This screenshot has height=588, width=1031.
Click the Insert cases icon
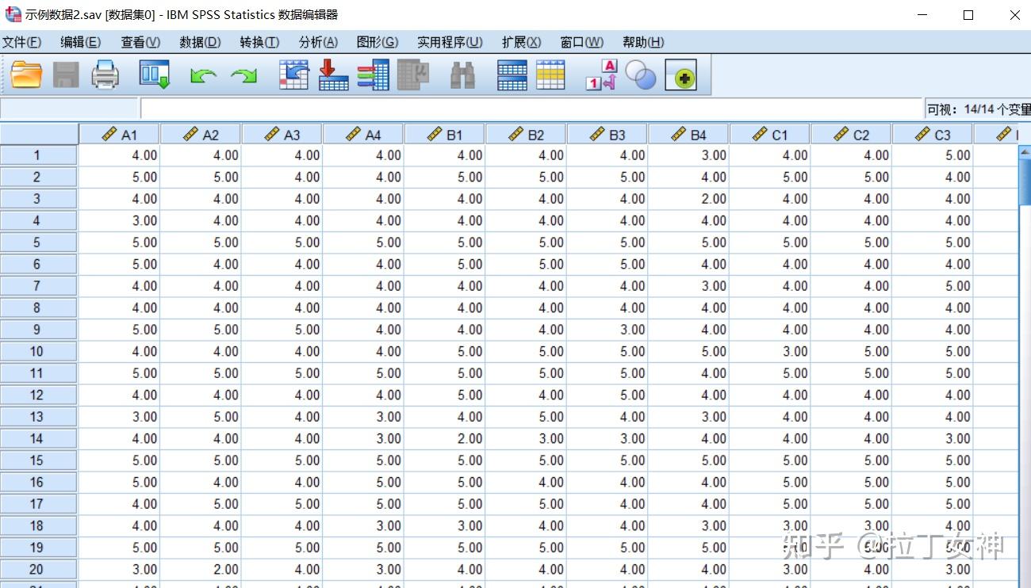tap(512, 75)
